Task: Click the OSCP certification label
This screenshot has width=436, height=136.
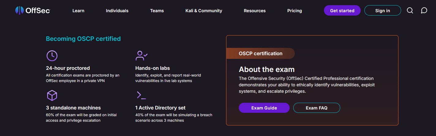Action: [261, 53]
